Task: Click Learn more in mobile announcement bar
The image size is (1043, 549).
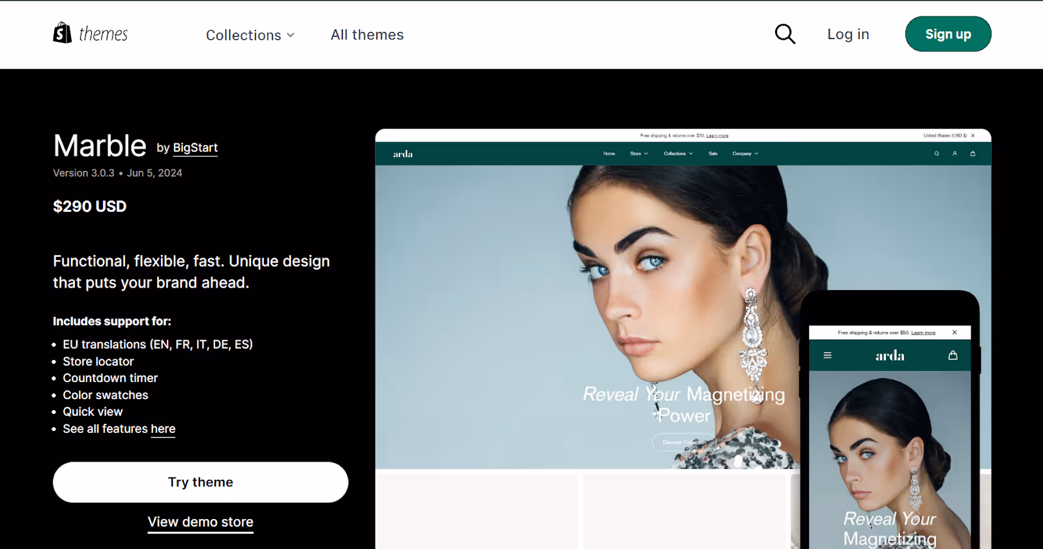Action: click(x=923, y=333)
